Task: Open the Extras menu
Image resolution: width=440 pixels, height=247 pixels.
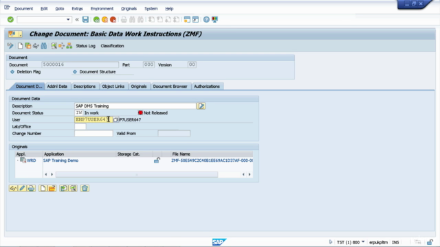Action: pyautogui.click(x=77, y=9)
